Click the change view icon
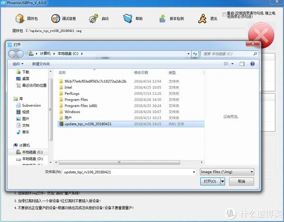Screen dimensions: 284x222 (x=226, y=64)
